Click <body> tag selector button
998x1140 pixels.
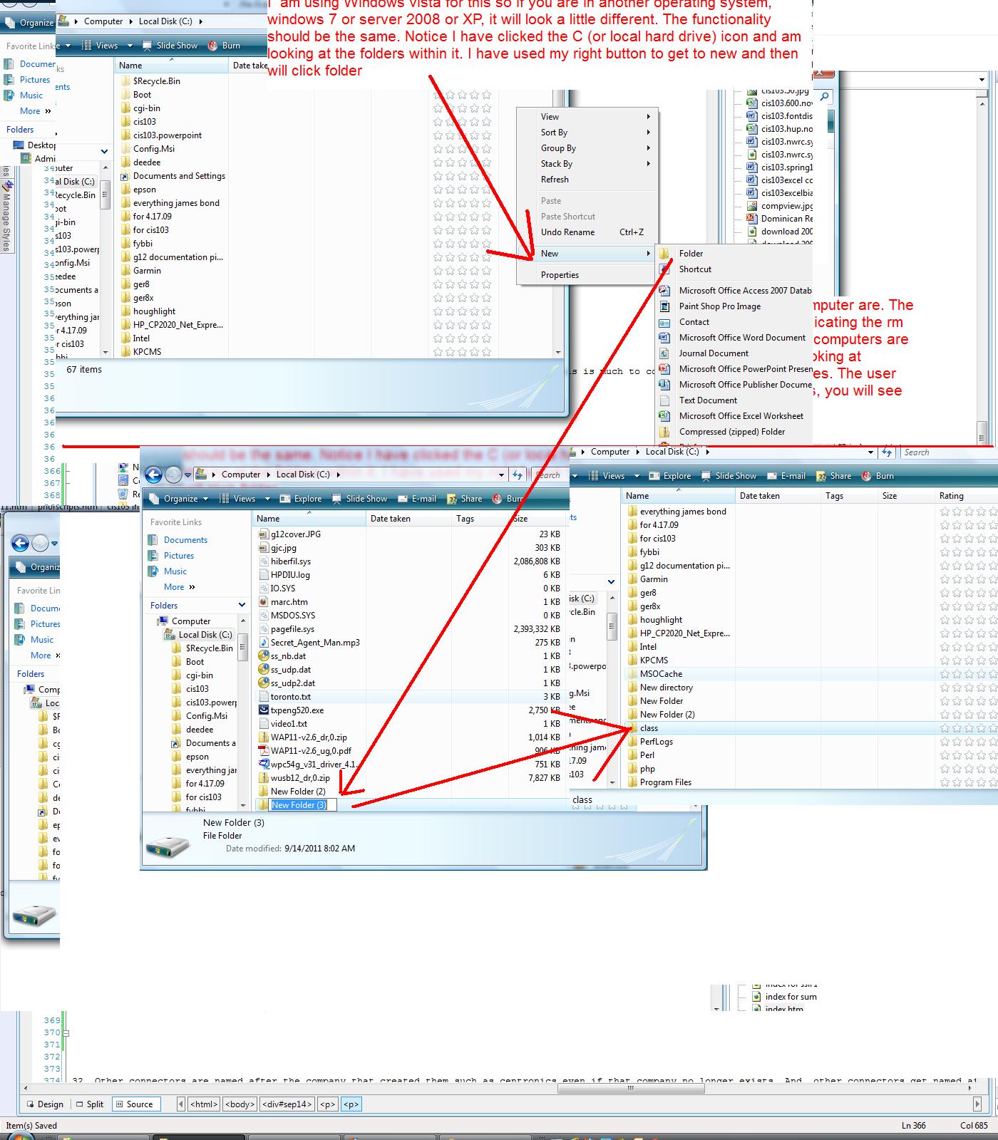240,1104
